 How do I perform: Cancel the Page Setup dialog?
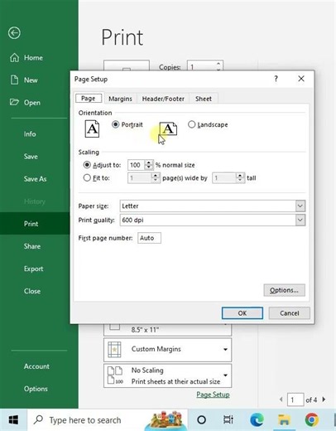click(x=290, y=313)
